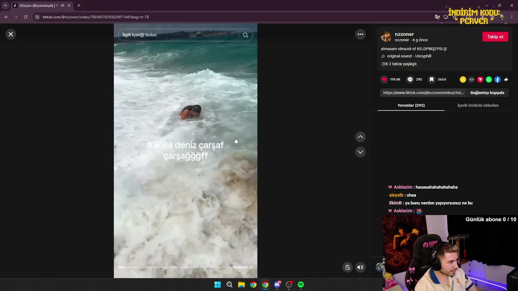The width and height of the screenshot is (518, 291).
Task: Open Discord from the taskbar
Action: [x=277, y=285]
